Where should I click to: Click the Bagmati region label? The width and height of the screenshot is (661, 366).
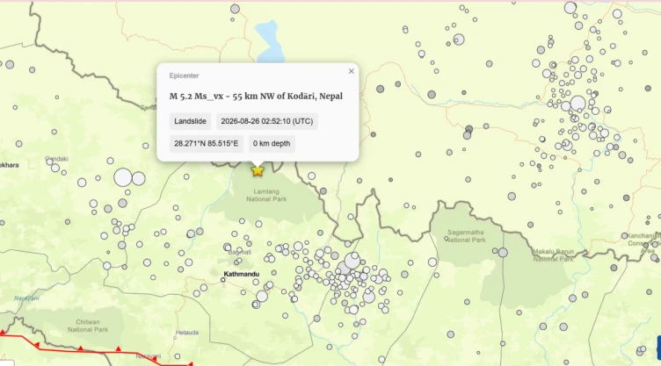click(239, 252)
